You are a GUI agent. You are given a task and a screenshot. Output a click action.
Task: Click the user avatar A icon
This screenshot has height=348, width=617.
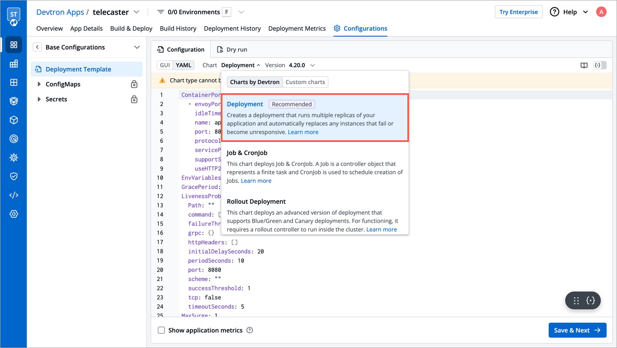click(x=601, y=12)
